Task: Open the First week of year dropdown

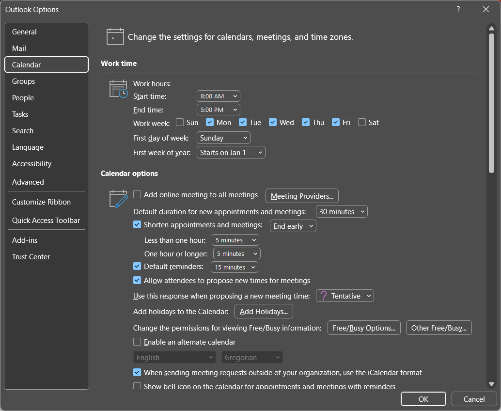Action: pyautogui.click(x=231, y=153)
